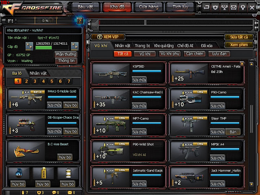The width and height of the screenshot is (260, 195).
Task: Select the Vũ khí filter button
Action: click(x=145, y=54)
